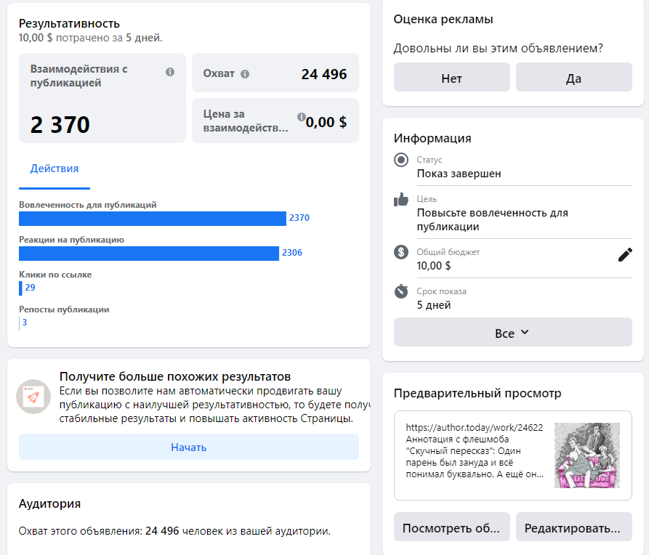Open the ad preview illustration thumbnail
Image resolution: width=649 pixels, height=555 pixels.
[586, 455]
